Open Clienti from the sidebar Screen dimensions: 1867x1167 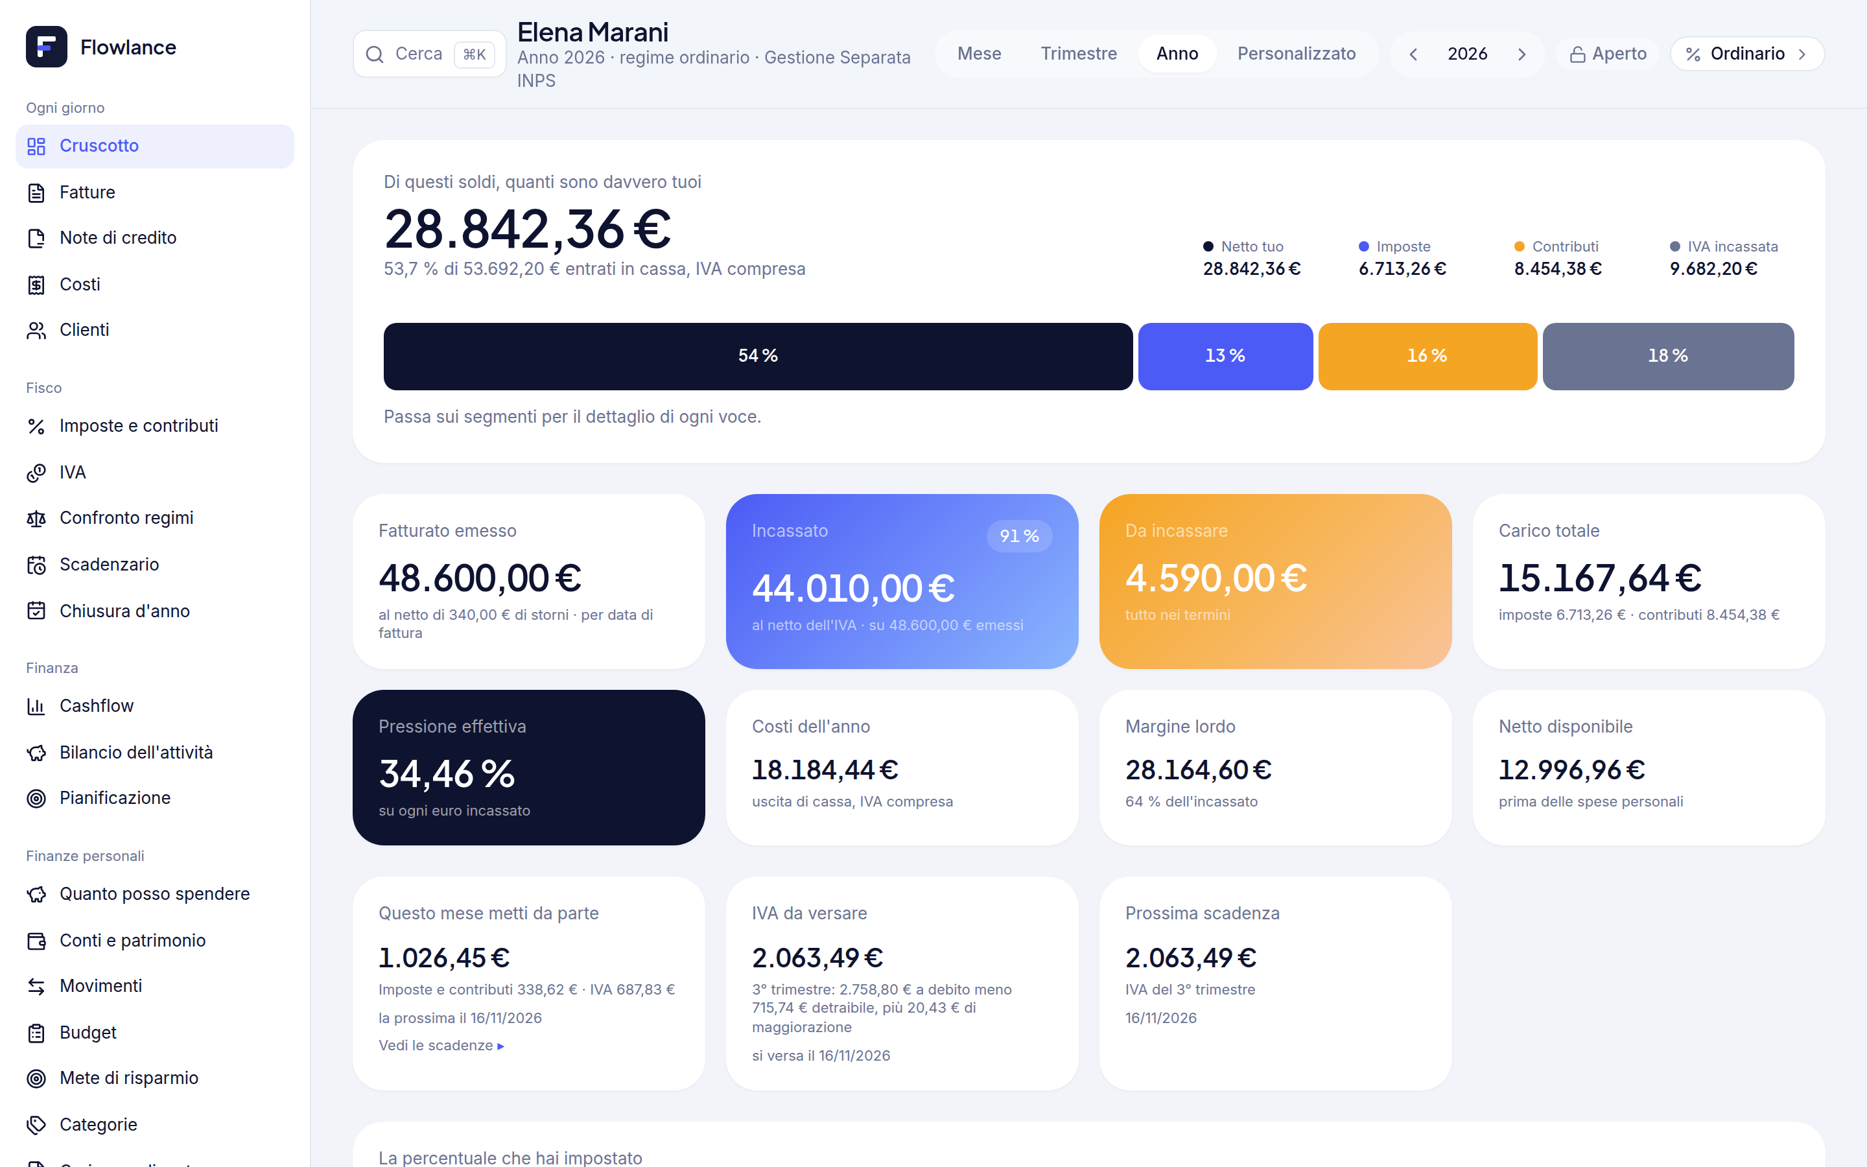tap(155, 331)
